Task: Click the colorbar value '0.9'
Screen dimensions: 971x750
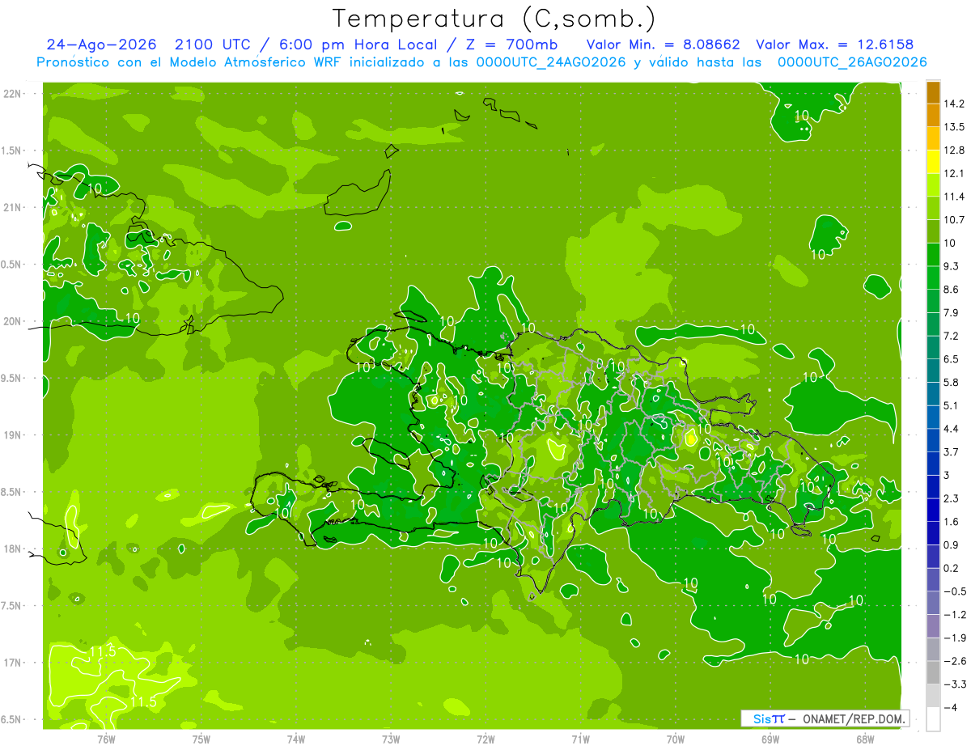Action: click(x=952, y=544)
